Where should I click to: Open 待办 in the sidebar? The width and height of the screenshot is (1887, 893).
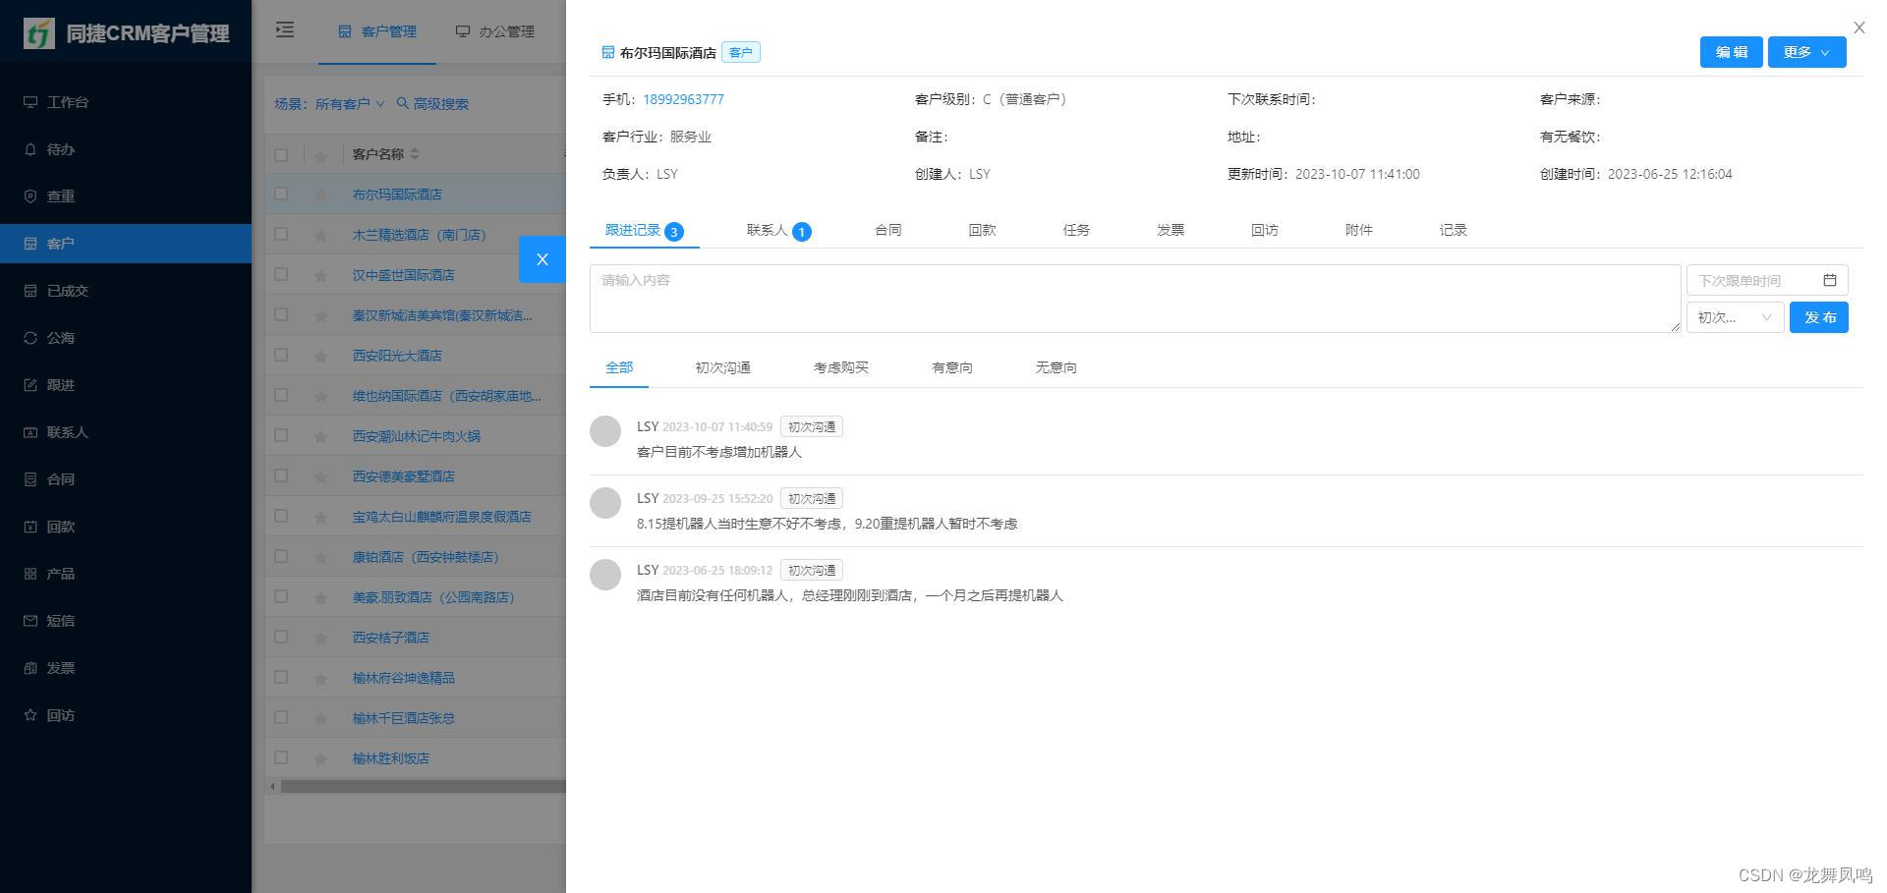point(126,149)
